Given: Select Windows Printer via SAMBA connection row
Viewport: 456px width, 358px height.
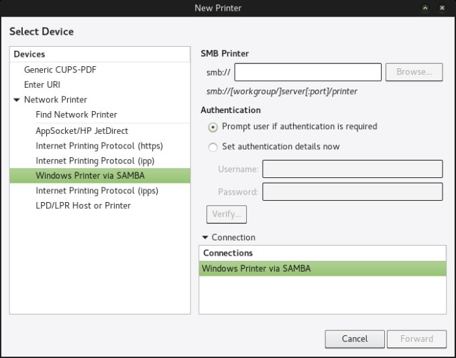Looking at the screenshot, I should point(322,269).
